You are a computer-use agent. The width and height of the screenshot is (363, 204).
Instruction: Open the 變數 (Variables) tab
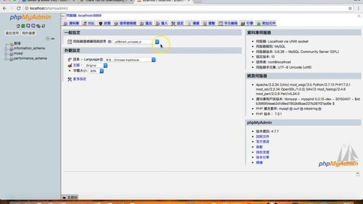coord(209,23)
